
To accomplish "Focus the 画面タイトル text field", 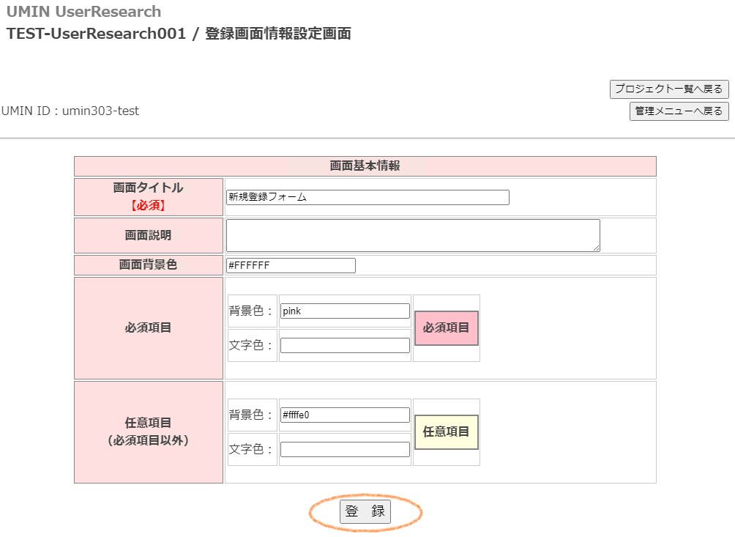I will click(x=367, y=198).
